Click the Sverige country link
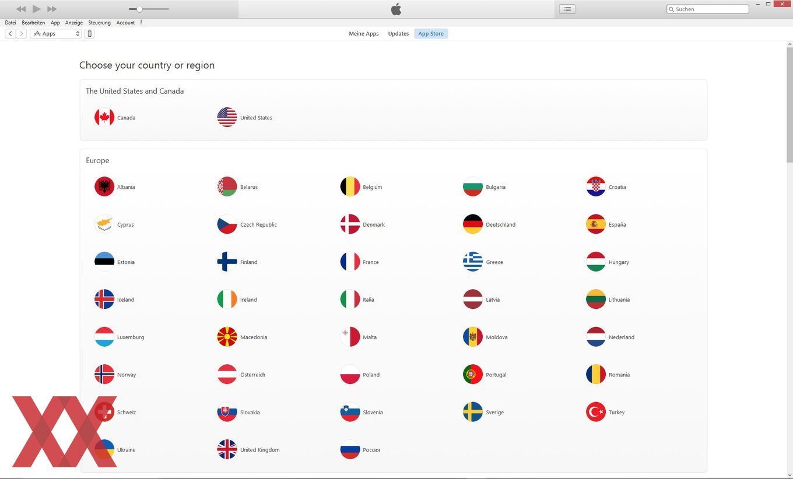793x479 pixels. 494,413
